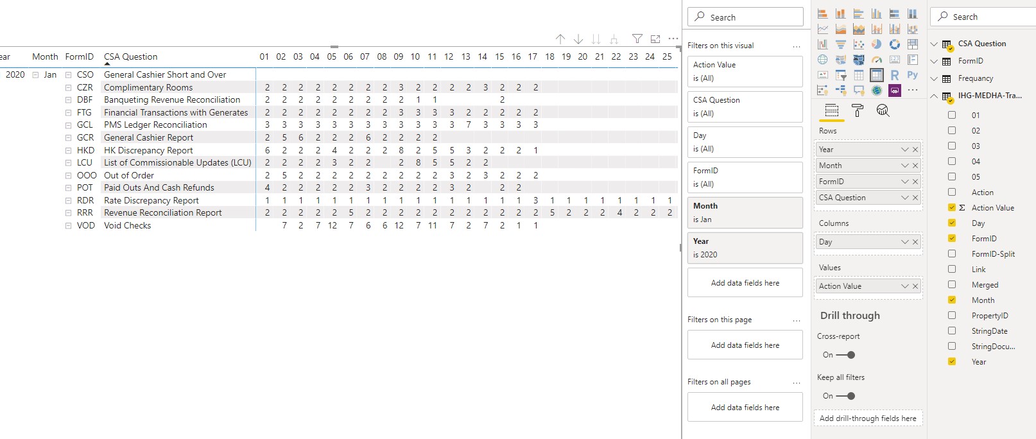The image size is (1036, 439).
Task: Open Filters on this visual options
Action: coord(796,46)
